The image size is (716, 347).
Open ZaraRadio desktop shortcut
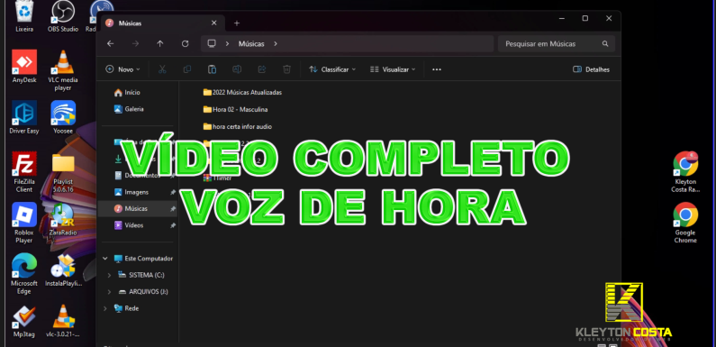point(63,219)
